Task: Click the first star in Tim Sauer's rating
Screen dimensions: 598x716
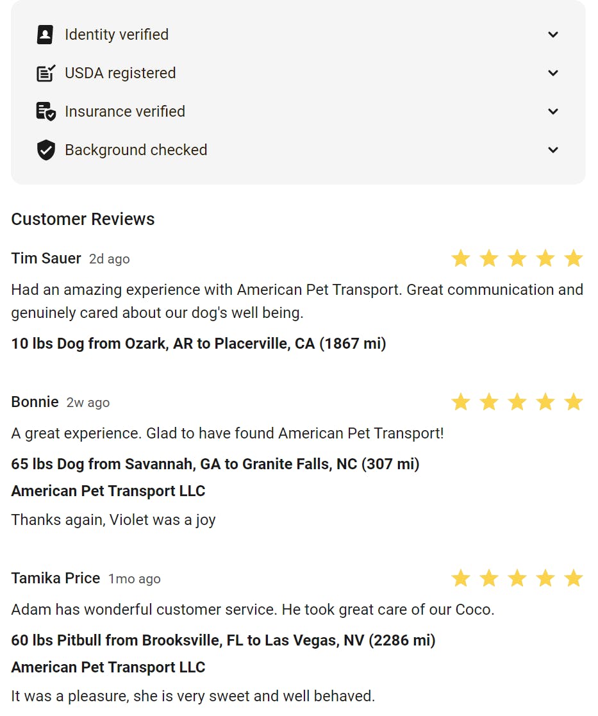Action: [460, 258]
